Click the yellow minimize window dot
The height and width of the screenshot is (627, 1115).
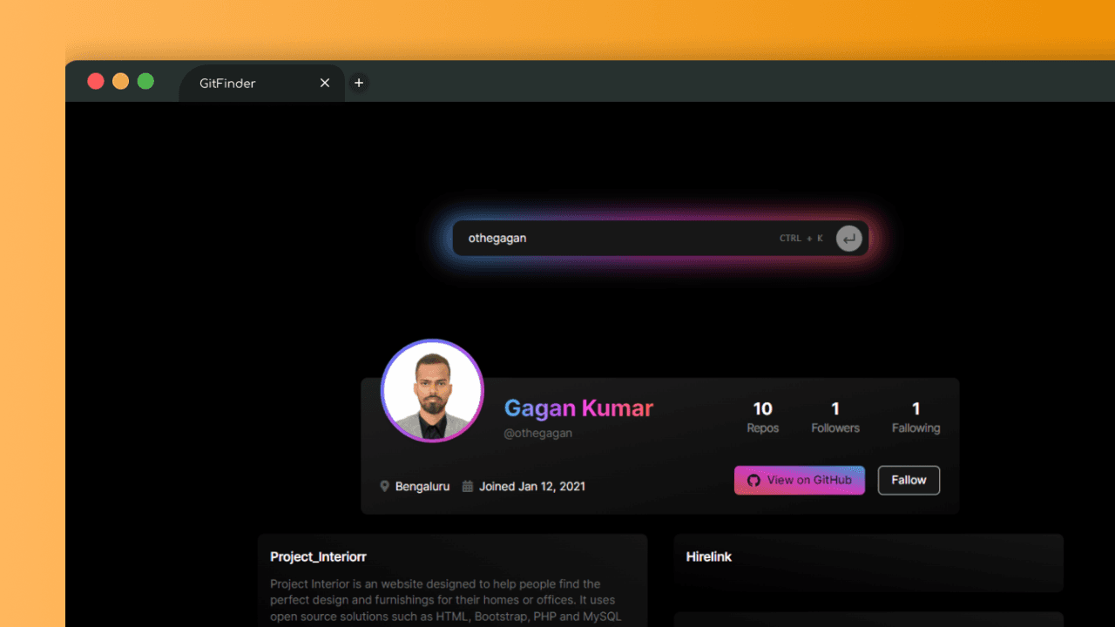[x=121, y=81]
